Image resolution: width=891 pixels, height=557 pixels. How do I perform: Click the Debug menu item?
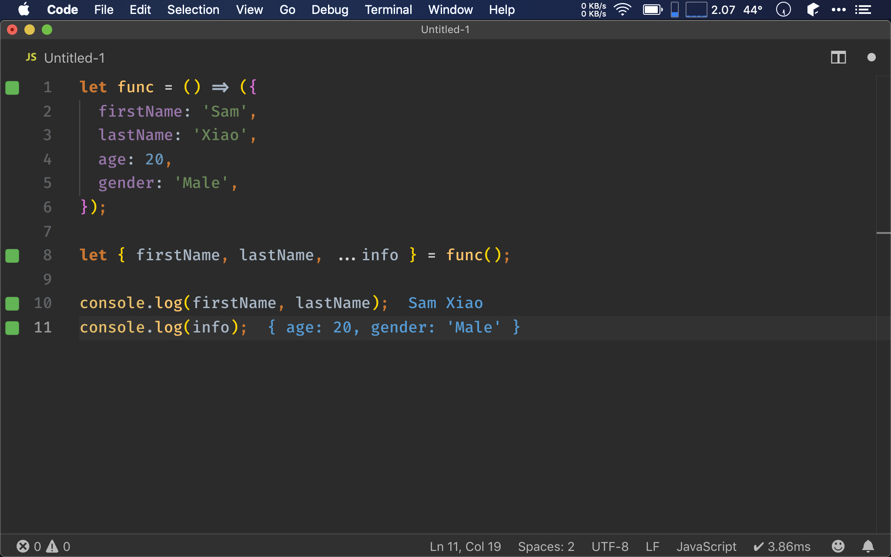tap(330, 10)
